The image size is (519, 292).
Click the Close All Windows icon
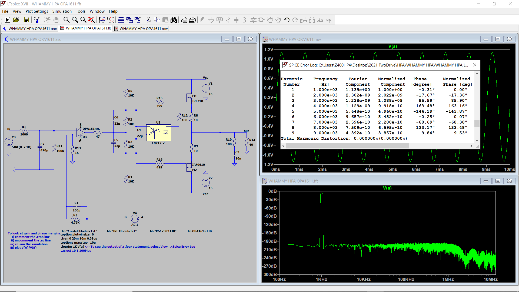[138, 20]
